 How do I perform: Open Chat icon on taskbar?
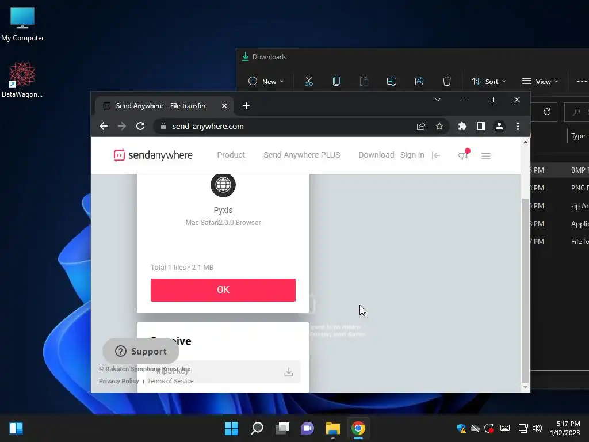(x=307, y=428)
